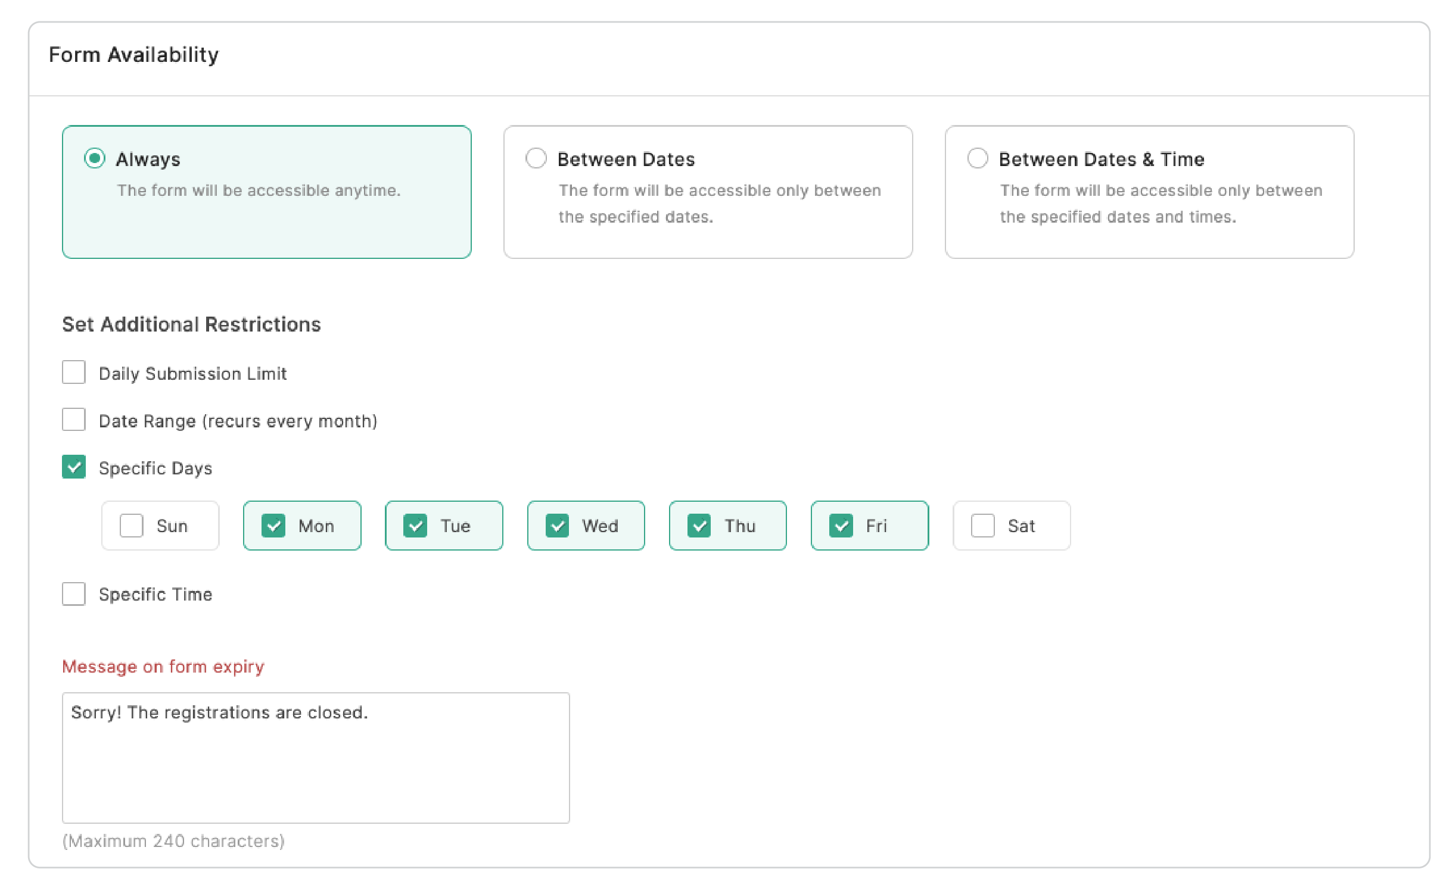The height and width of the screenshot is (894, 1456).
Task: Uncheck the Wed day checkbox
Action: [557, 526]
